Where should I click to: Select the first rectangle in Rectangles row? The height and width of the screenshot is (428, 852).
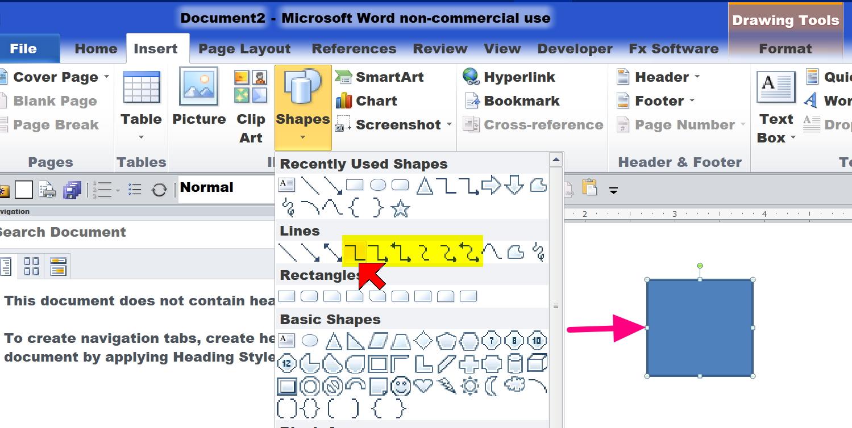point(286,296)
